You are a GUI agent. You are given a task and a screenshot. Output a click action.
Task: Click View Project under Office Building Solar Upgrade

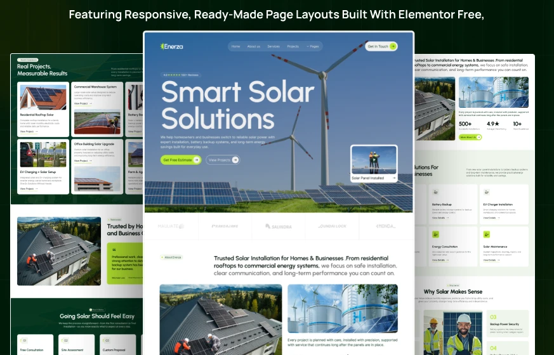[83, 161]
